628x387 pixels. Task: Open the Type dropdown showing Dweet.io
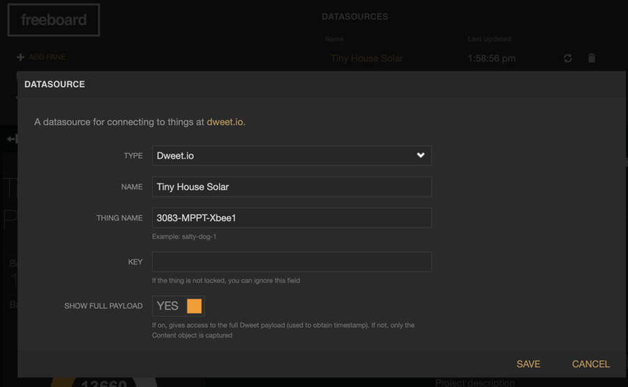click(x=291, y=156)
